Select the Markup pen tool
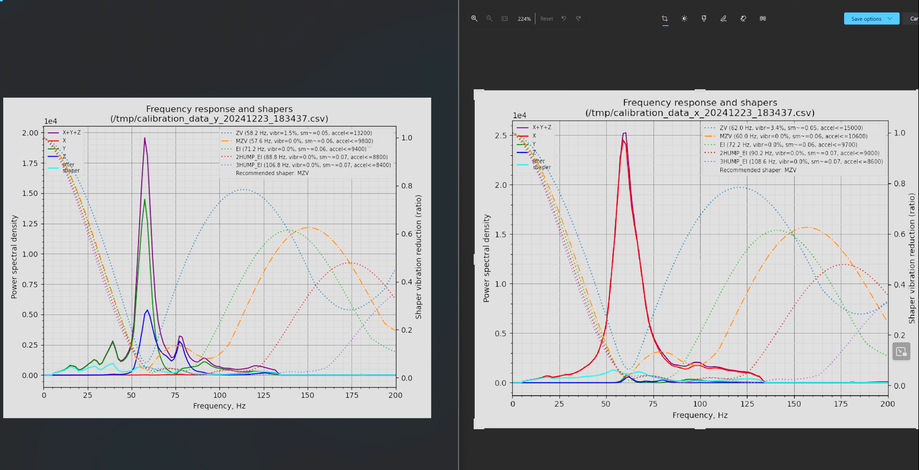The image size is (919, 470). [x=724, y=18]
